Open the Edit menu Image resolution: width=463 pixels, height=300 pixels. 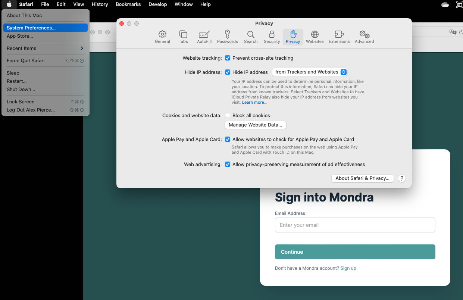61,4
